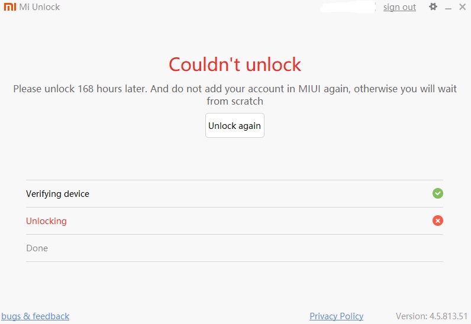The width and height of the screenshot is (471, 324).
Task: Click the Couldn't unlock heading
Action: click(x=235, y=64)
